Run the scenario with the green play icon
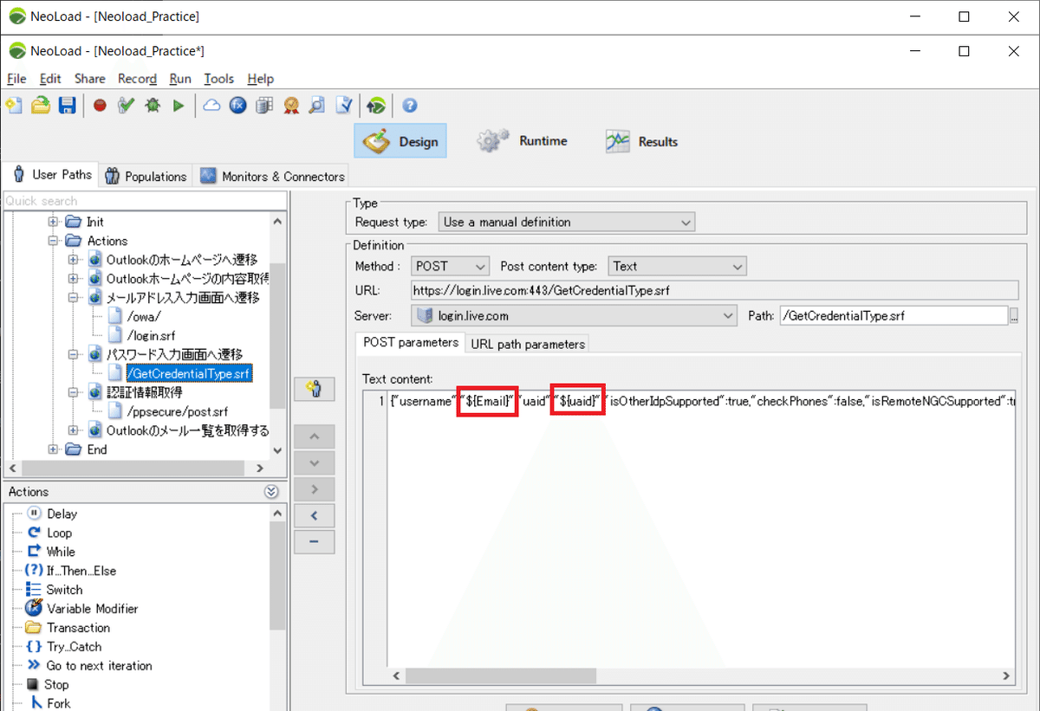1040x711 pixels. click(x=179, y=106)
